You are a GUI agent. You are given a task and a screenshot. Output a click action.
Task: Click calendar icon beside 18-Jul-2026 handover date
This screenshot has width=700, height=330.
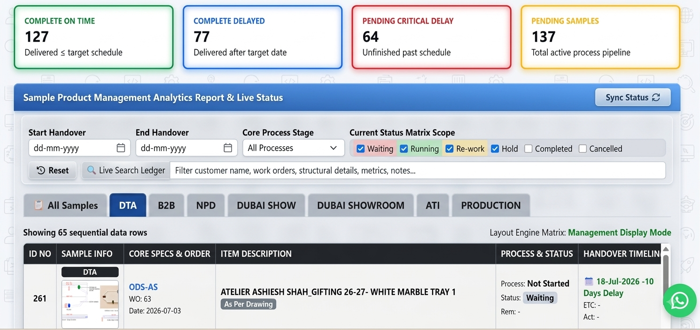(x=589, y=281)
